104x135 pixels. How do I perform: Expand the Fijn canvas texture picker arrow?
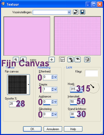[28, 84]
